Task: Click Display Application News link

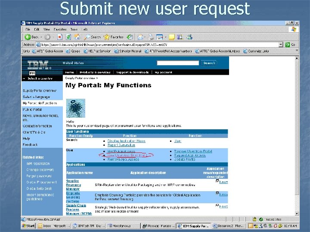Action: (x=126, y=141)
